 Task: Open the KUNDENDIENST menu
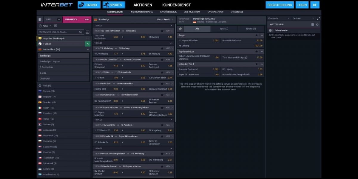176,5
